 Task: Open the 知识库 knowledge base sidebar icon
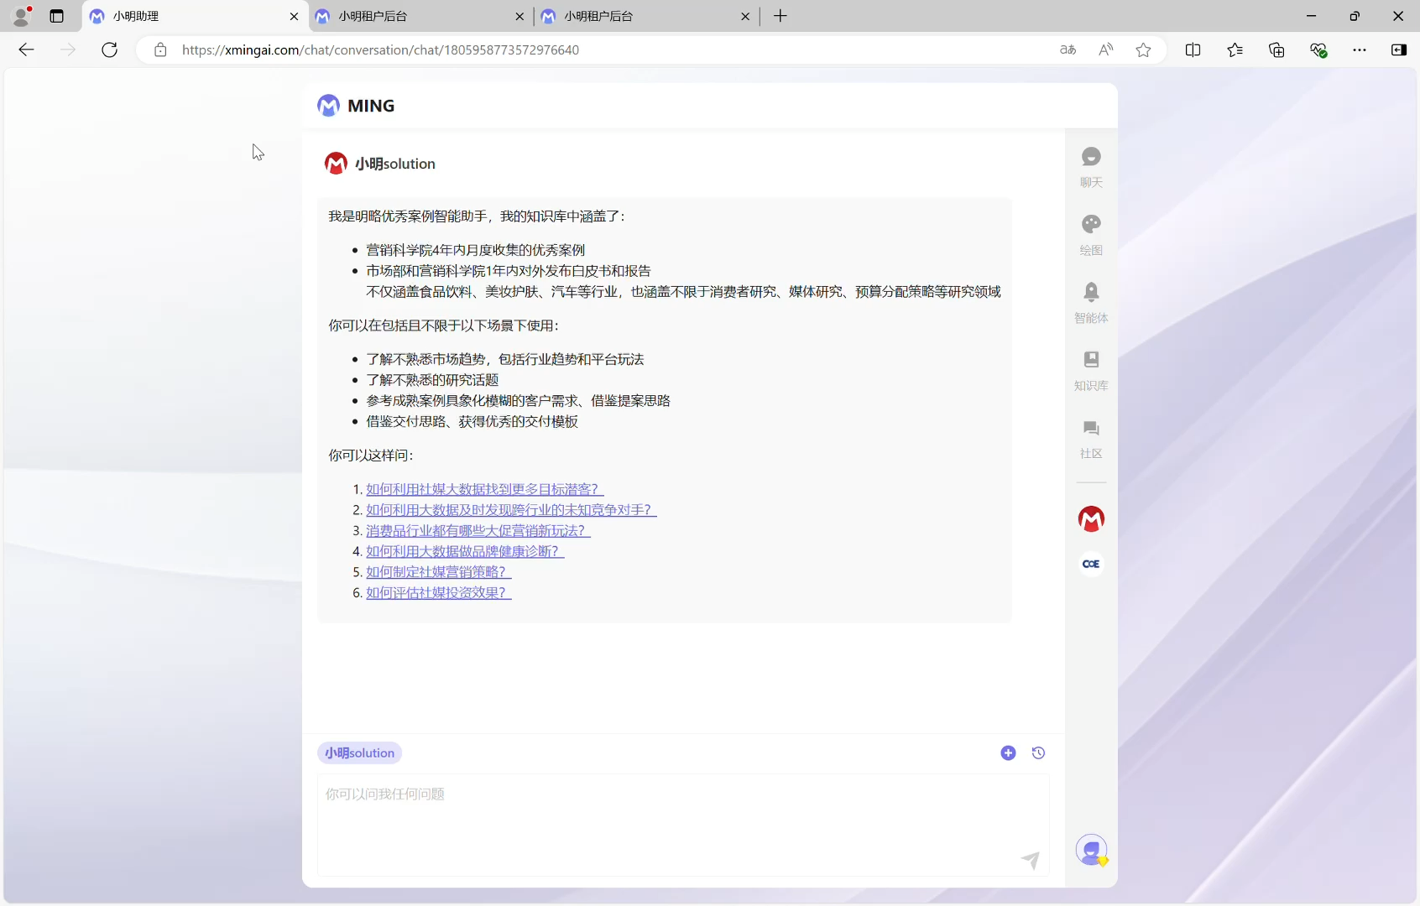click(x=1091, y=371)
